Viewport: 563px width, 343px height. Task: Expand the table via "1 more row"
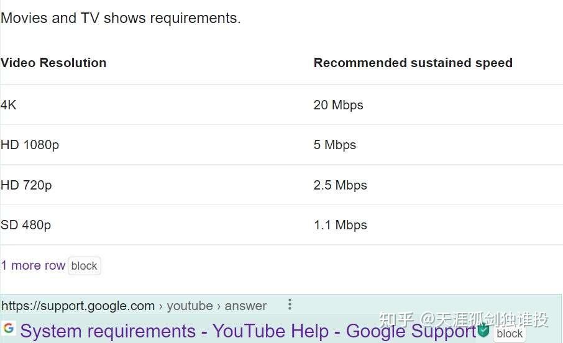tap(33, 266)
